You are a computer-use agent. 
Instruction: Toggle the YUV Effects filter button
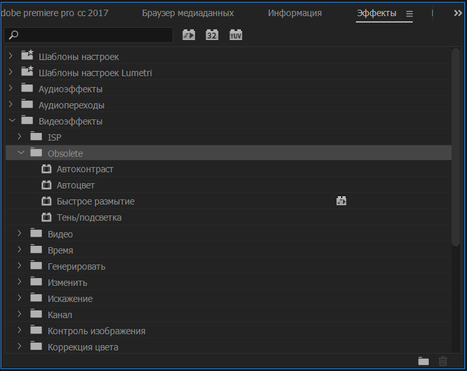pos(236,35)
